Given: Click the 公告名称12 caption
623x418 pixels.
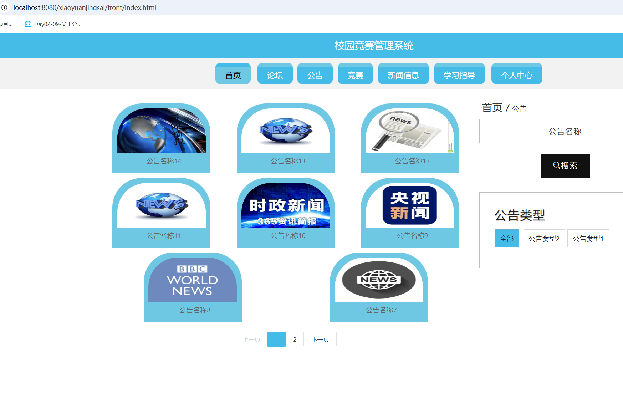Looking at the screenshot, I should [412, 161].
